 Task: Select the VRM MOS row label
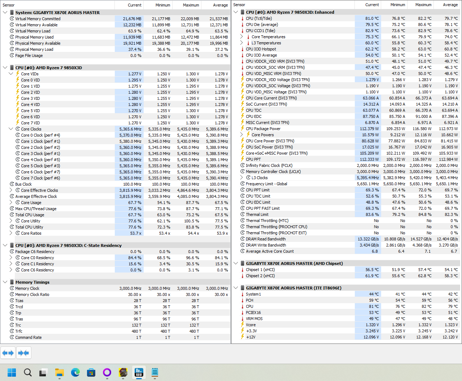pyautogui.click(x=254, y=319)
